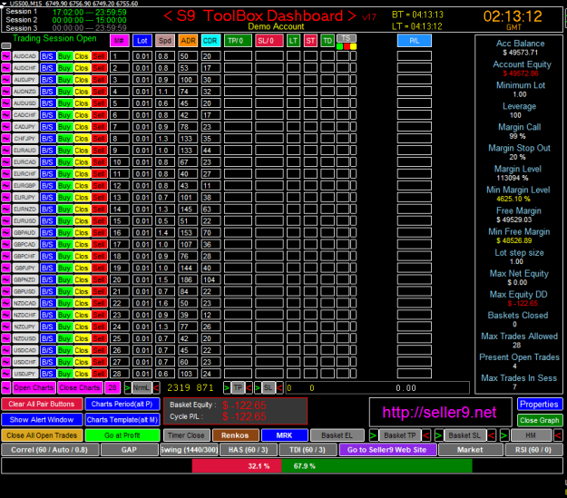This screenshot has height=498, width=567.
Task: Click the green arrow left of NrmL
Action: point(128,387)
